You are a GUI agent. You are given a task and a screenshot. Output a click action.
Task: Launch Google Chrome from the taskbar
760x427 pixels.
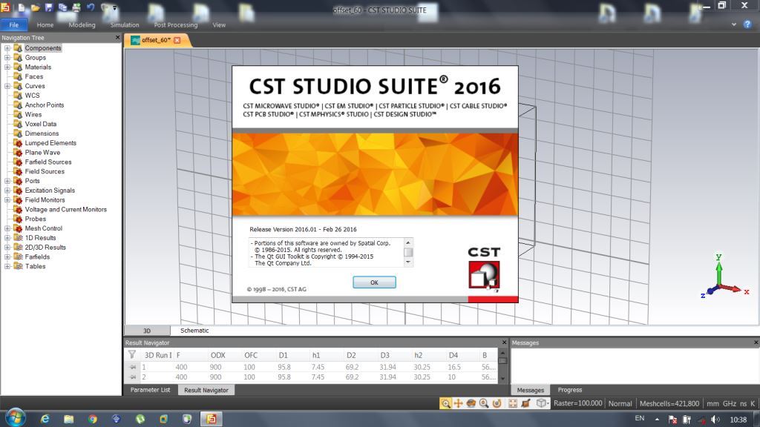tap(93, 419)
